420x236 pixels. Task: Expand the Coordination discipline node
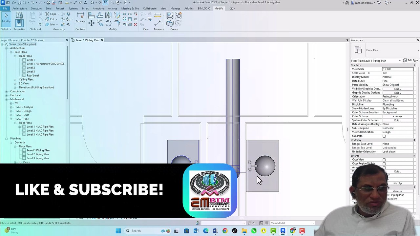pos(6,91)
